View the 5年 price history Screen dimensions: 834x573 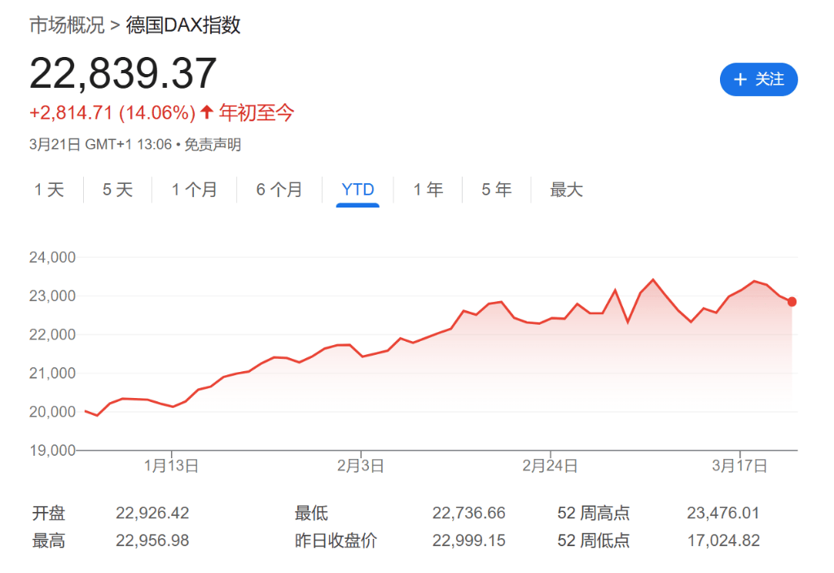click(495, 189)
